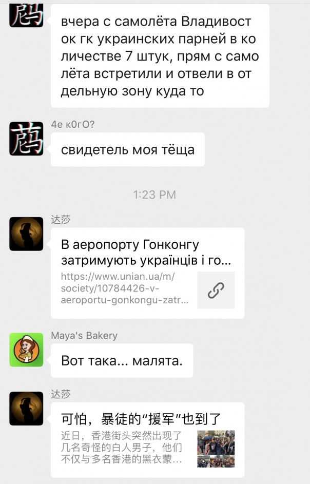Open the Maya's Bakery avatar

tap(26, 350)
